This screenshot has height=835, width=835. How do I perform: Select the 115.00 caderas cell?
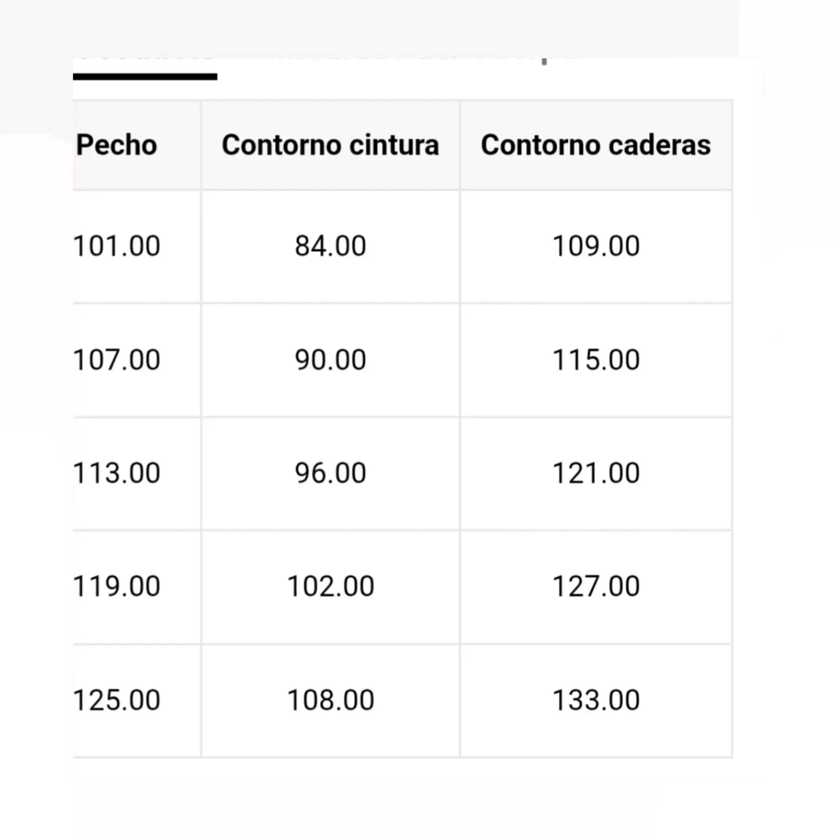tap(596, 360)
